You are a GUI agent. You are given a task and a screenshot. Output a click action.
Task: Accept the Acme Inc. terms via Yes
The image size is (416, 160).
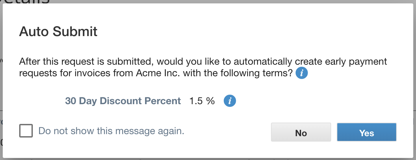point(366,132)
